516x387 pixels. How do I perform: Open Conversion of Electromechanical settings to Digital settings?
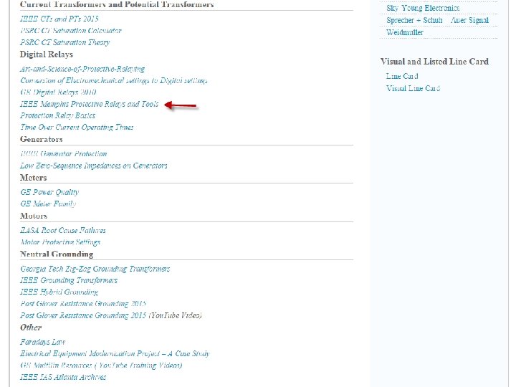tap(113, 80)
